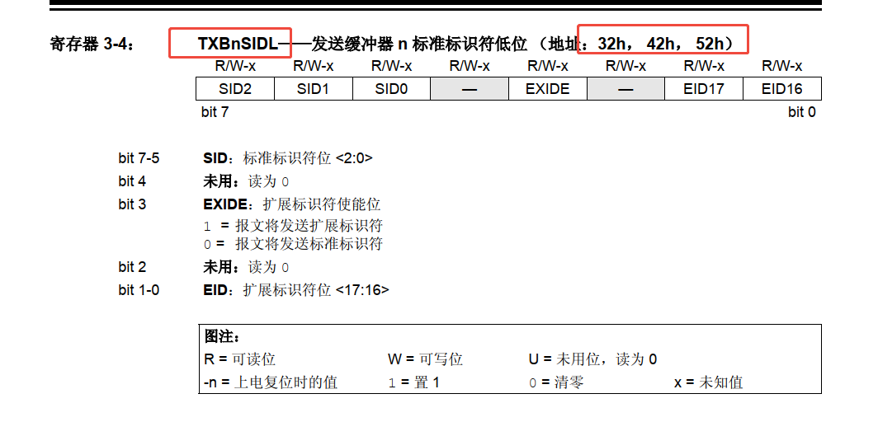The image size is (878, 422).
Task: Click address '32h' in the title
Action: 612,45
